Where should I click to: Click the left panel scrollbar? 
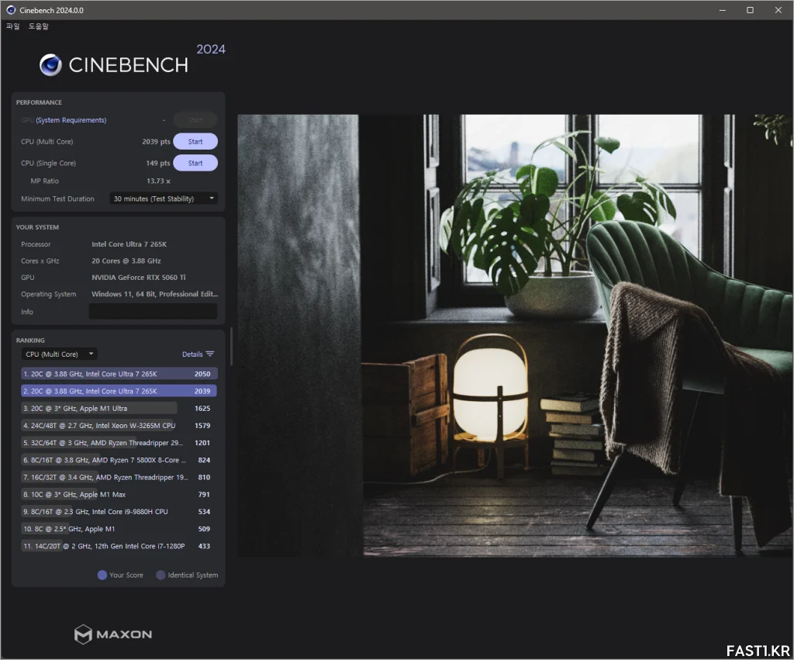[x=231, y=347]
